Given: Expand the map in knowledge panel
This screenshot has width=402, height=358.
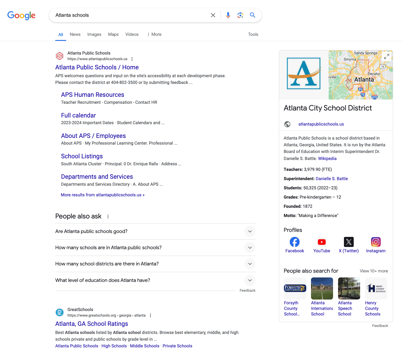Looking at the screenshot, I should click(x=387, y=57).
